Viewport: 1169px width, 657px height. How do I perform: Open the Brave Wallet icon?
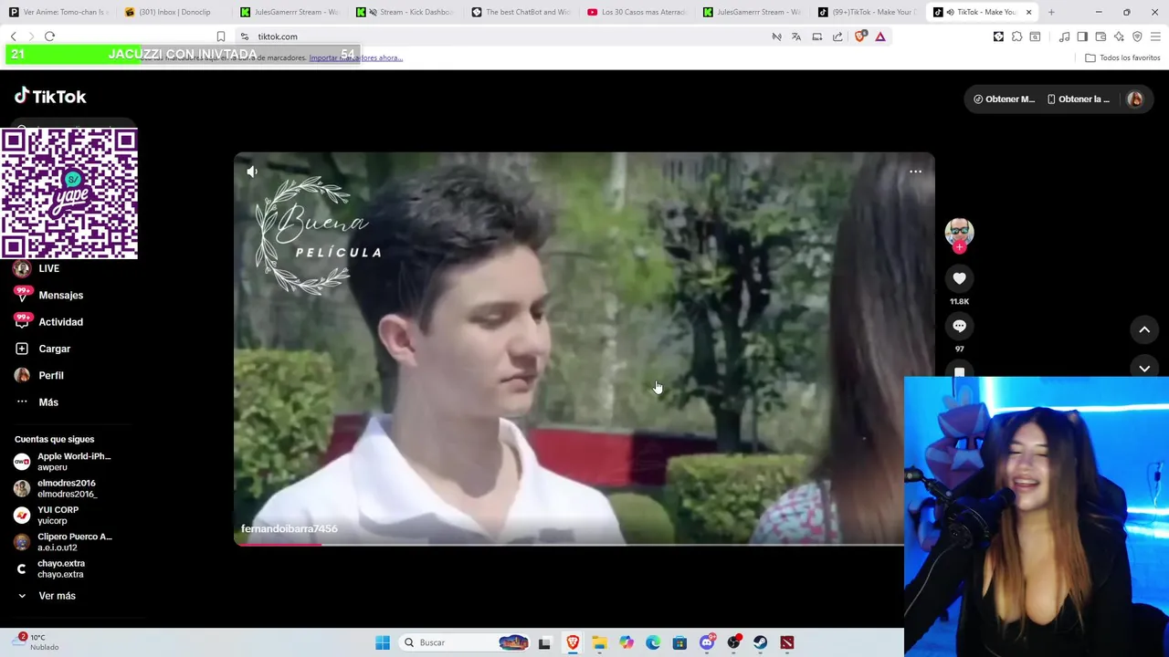pos(1101,36)
